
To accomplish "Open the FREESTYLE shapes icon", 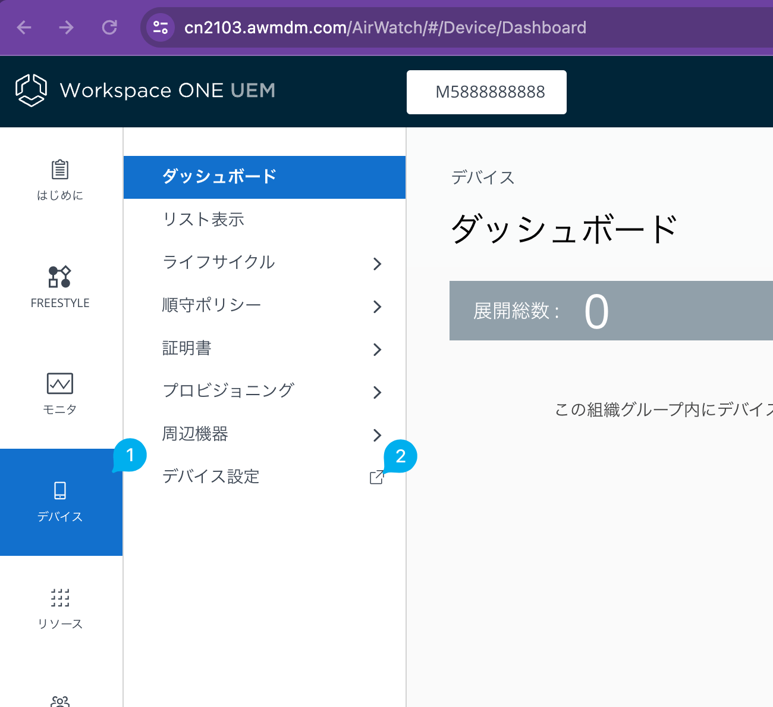I will [x=60, y=277].
